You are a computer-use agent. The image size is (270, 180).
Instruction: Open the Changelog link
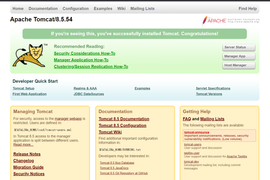pyautogui.click(x=23, y=161)
